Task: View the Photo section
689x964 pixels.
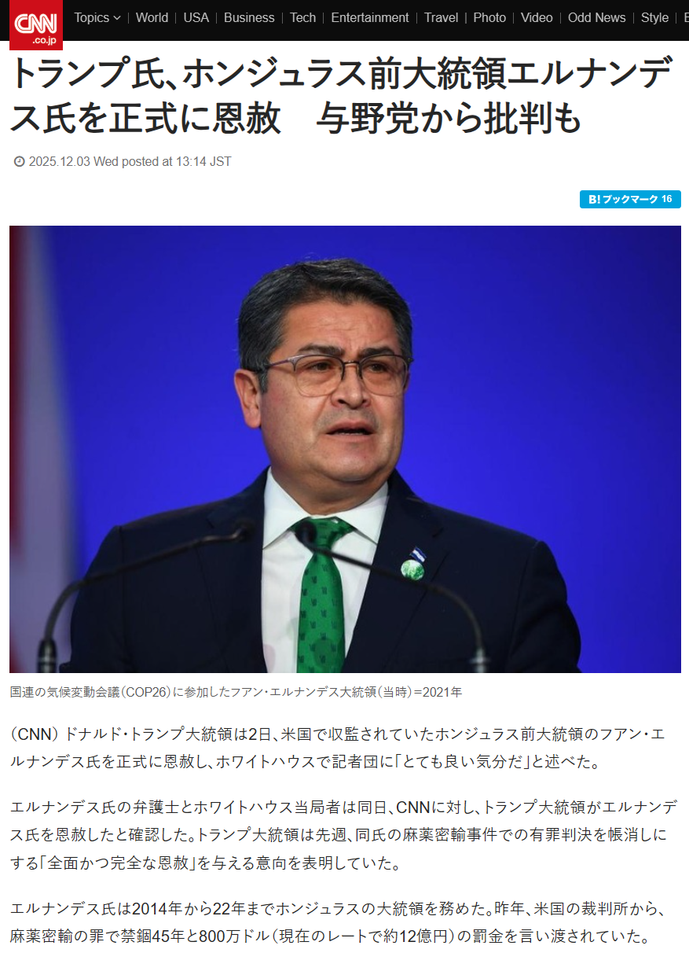Action: [489, 17]
